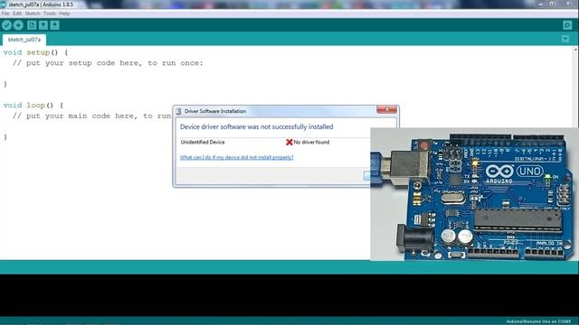Open the Tools menu

[x=50, y=14]
